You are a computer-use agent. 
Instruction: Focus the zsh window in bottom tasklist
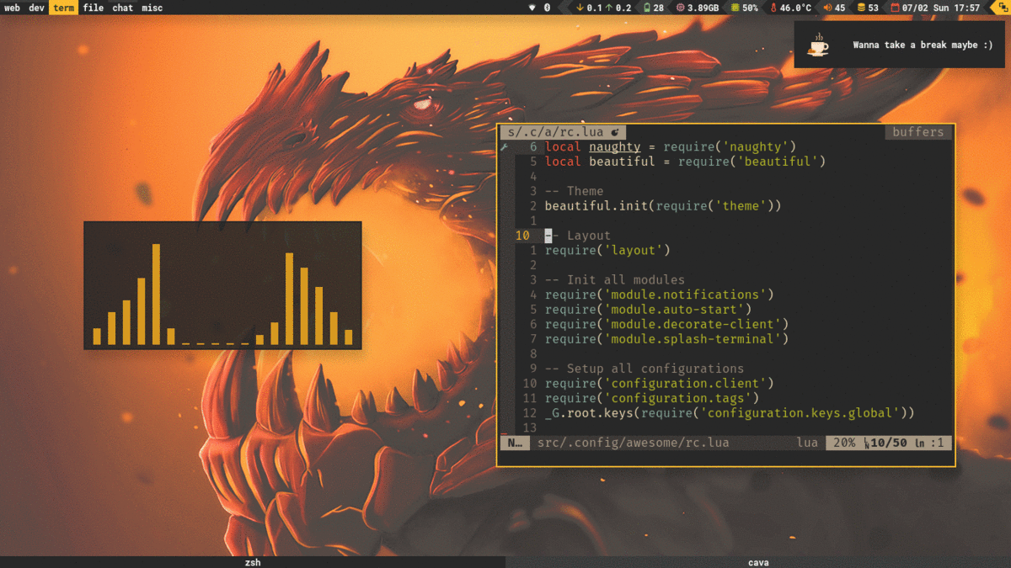(x=253, y=562)
